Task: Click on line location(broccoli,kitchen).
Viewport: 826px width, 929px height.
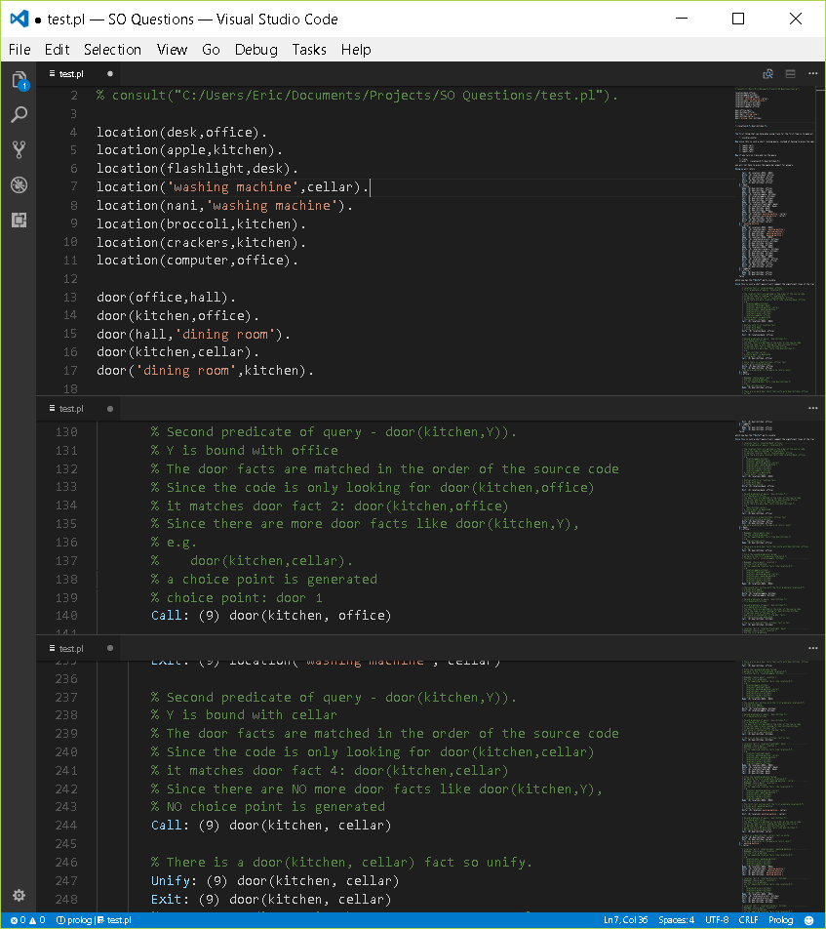Action: pyautogui.click(x=201, y=224)
